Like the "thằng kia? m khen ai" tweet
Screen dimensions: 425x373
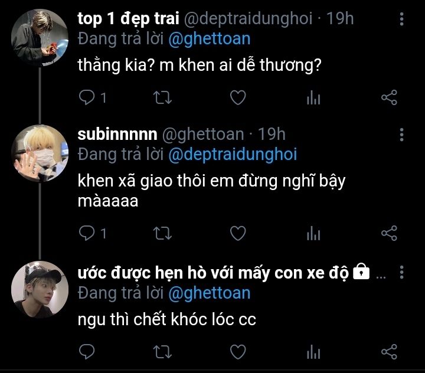[237, 97]
